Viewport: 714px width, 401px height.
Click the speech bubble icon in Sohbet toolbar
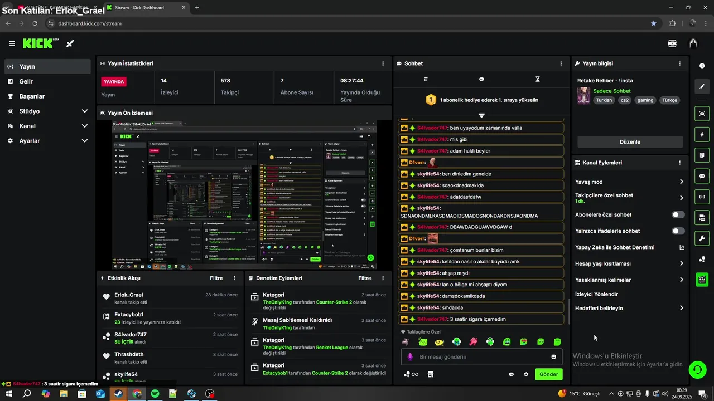tap(481, 80)
